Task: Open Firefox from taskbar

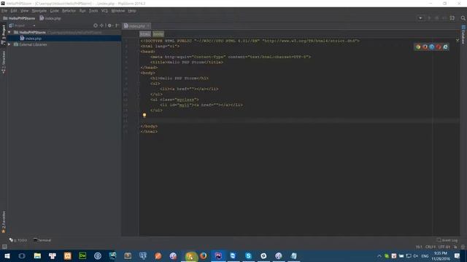Action: click(203, 255)
